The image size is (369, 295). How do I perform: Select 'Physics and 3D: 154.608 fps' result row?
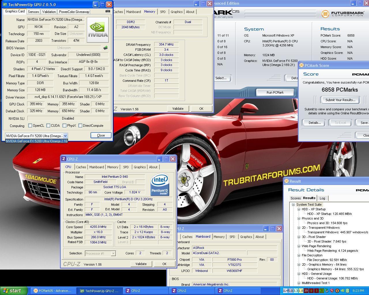(x=327, y=223)
